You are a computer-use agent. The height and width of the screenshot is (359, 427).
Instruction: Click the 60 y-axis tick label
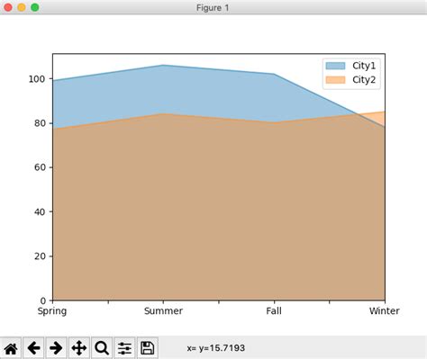click(x=40, y=167)
